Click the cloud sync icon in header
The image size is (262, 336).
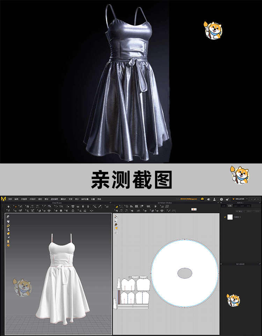pyautogui.click(x=202, y=199)
